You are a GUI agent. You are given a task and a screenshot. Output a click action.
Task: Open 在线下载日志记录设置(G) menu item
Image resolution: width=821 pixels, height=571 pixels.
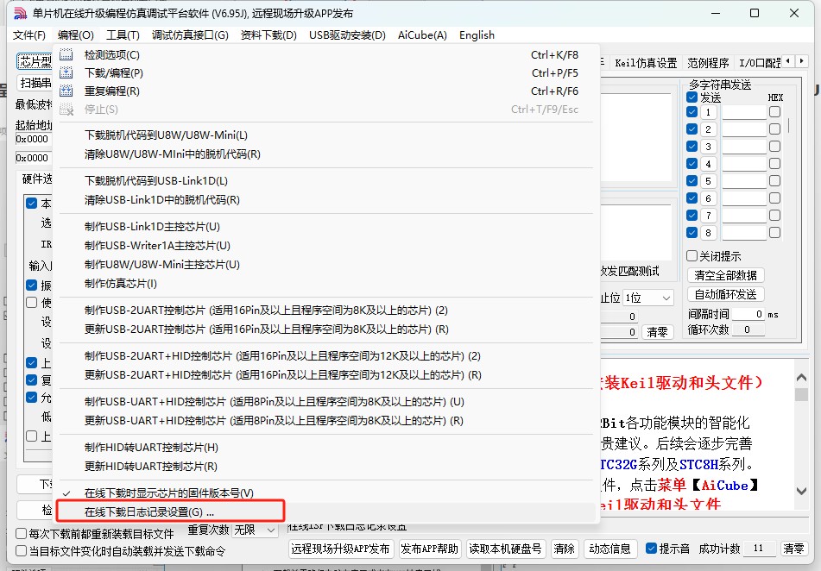tap(325, 511)
